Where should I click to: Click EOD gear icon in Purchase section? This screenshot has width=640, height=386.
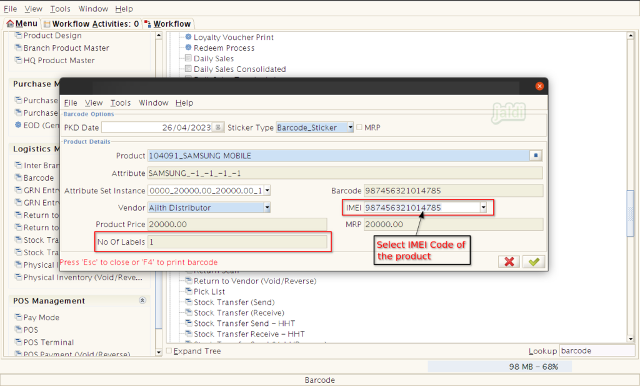point(18,125)
